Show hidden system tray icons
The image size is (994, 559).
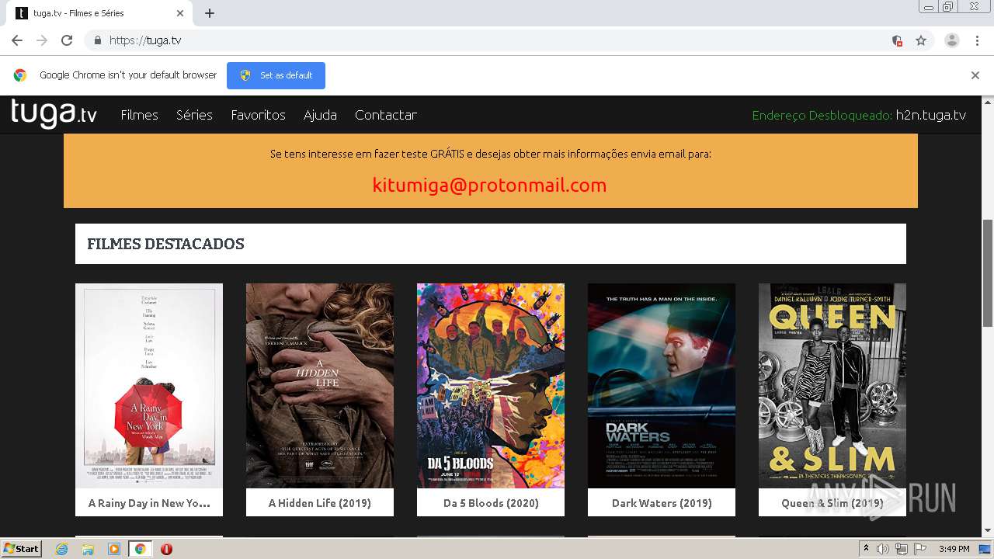(867, 549)
